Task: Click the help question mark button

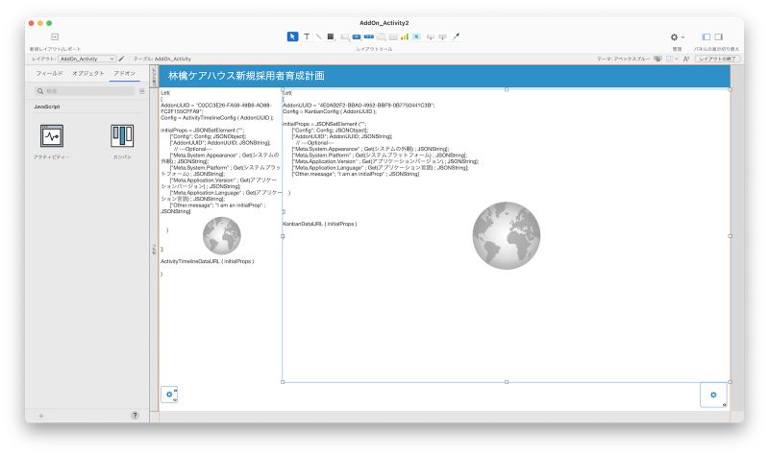Action: click(135, 416)
